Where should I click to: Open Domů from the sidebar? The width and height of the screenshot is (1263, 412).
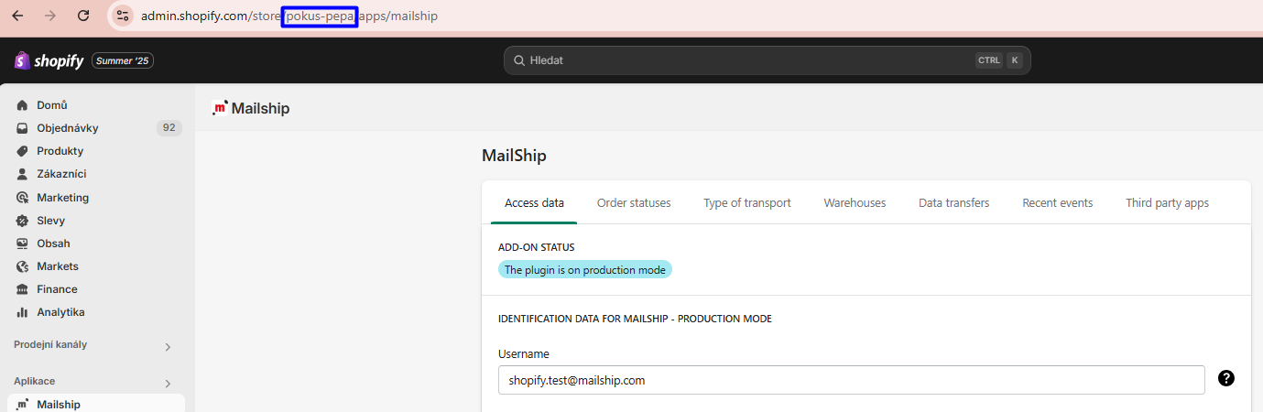52,105
